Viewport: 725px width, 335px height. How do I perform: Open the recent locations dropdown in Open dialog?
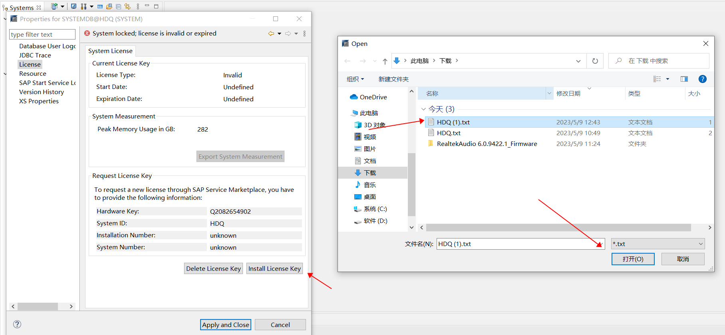(x=374, y=61)
